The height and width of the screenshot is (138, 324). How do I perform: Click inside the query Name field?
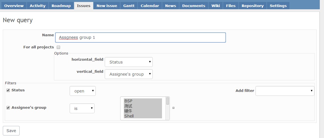pyautogui.click(x=140, y=37)
